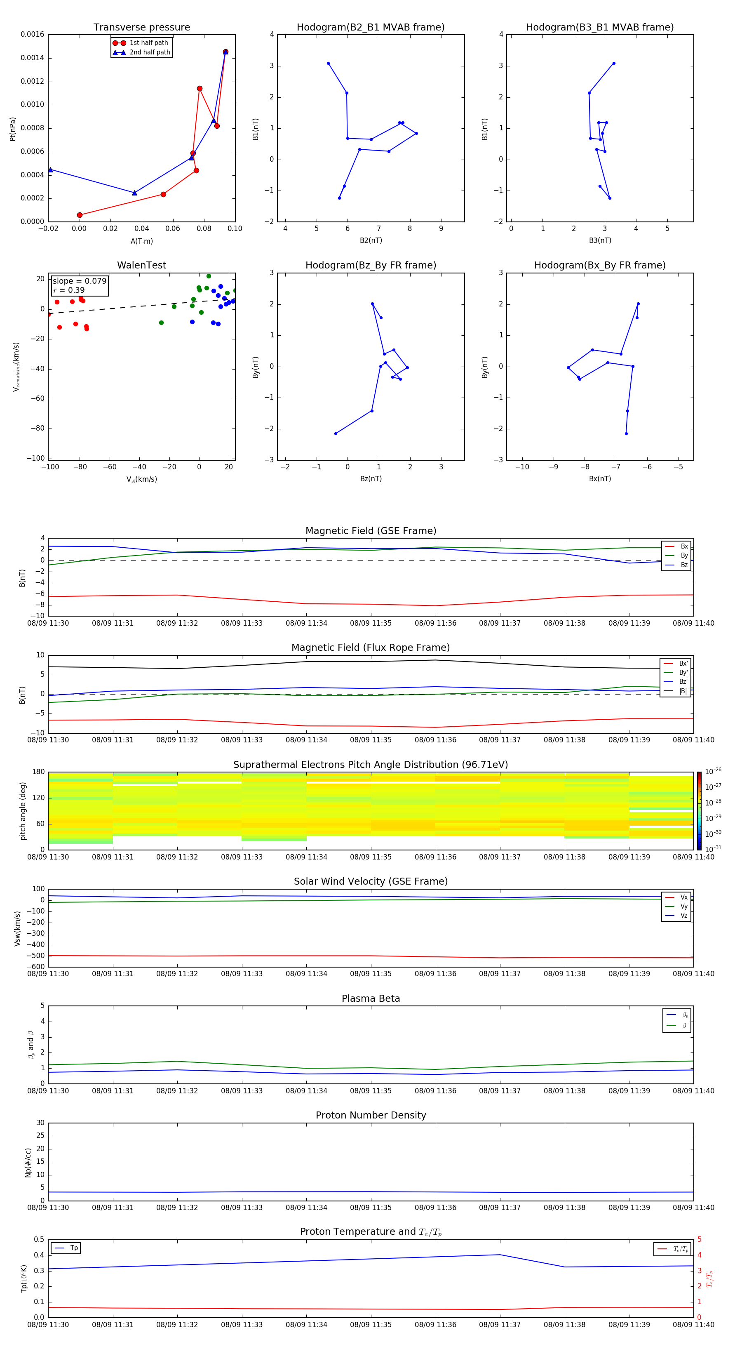This screenshot has width=742, height=1361.
Task: Click "08/09 11:30" tick under GSE Magnetic Field panel
Action: [x=48, y=624]
